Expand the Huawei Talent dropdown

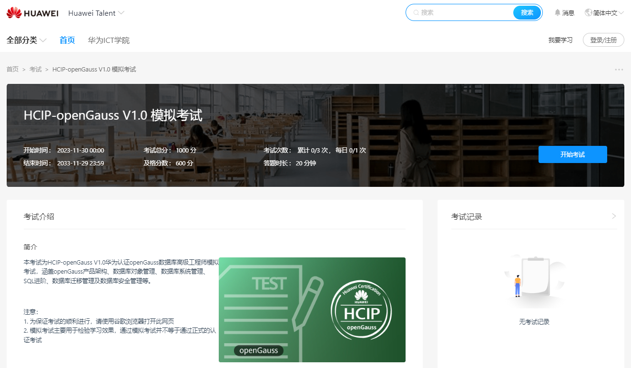(x=96, y=13)
